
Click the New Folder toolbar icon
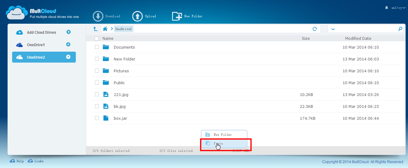click(x=177, y=16)
